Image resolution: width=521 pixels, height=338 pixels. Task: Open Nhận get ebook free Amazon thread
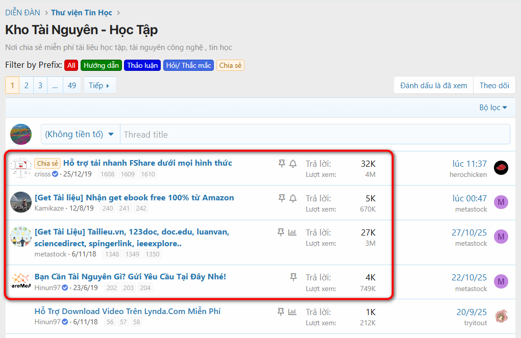134,198
